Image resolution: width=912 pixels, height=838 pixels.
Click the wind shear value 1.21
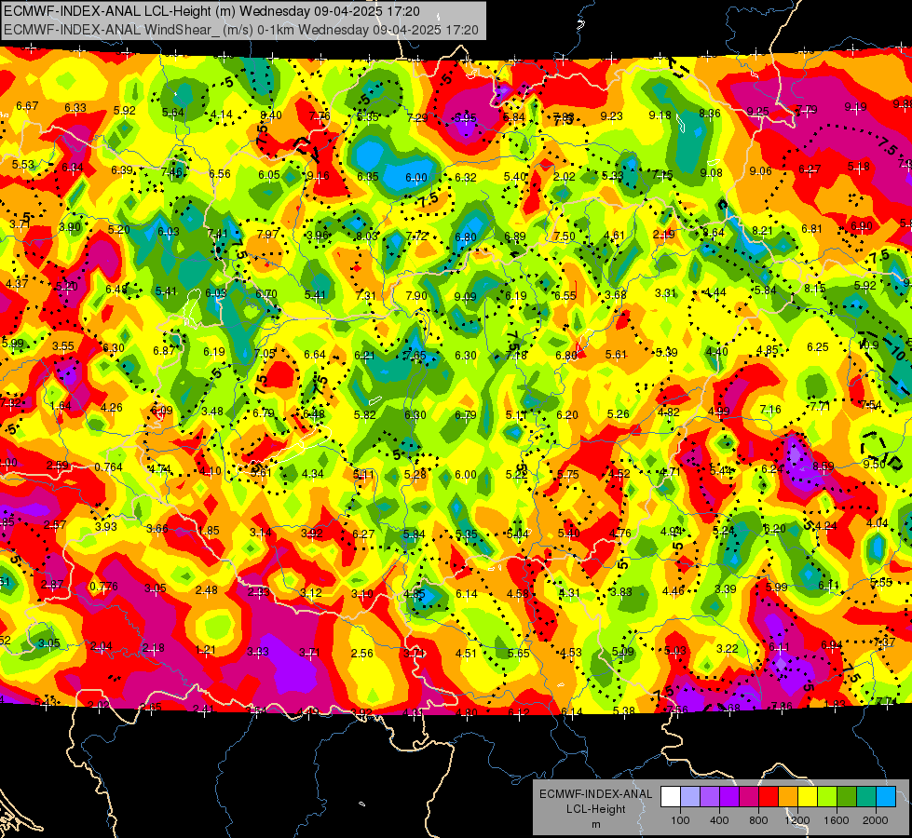(x=205, y=650)
